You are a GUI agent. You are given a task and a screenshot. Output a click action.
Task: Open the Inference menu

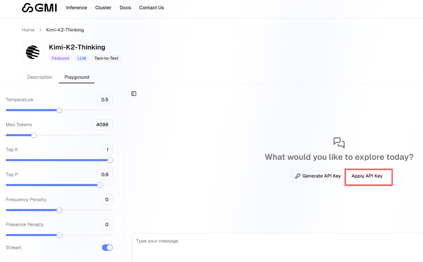pyautogui.click(x=76, y=7)
